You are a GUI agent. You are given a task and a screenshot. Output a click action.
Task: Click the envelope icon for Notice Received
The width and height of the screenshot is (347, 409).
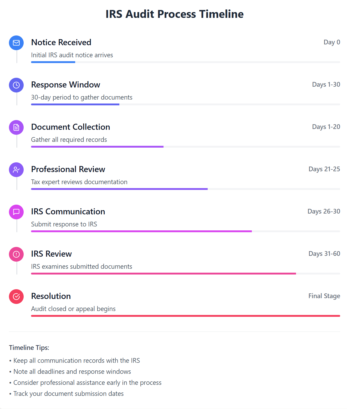(16, 43)
